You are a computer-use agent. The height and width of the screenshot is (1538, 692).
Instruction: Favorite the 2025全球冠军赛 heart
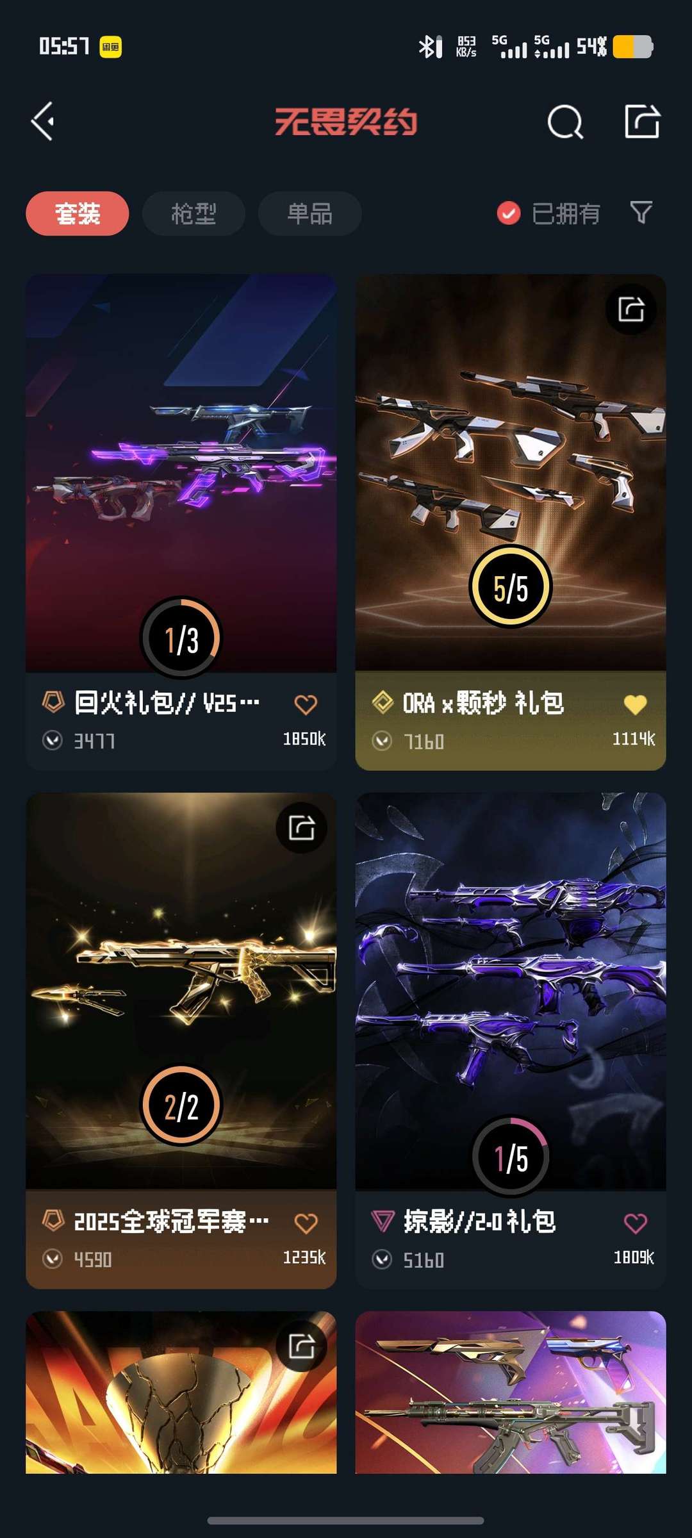(x=306, y=1223)
